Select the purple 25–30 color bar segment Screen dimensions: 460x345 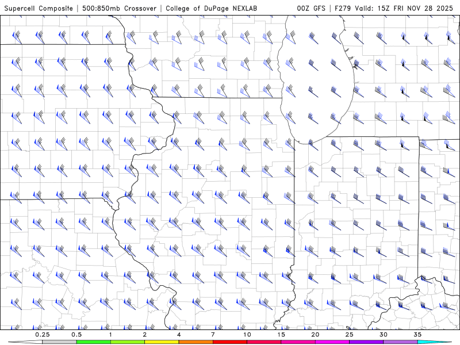coord(366,342)
